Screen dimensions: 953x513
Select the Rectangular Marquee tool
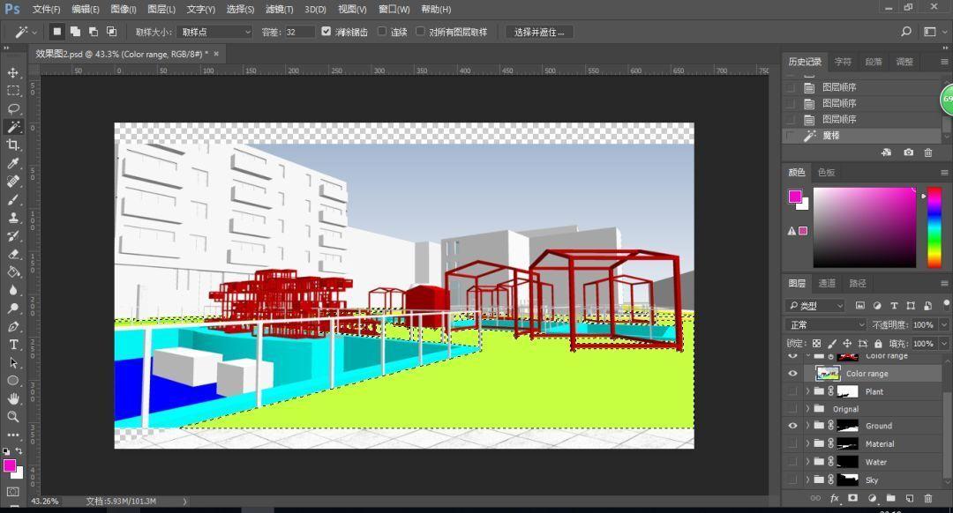[13, 91]
